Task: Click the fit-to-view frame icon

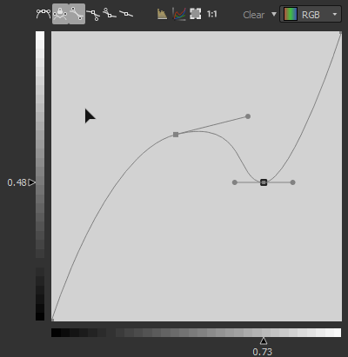Action: coord(195,14)
